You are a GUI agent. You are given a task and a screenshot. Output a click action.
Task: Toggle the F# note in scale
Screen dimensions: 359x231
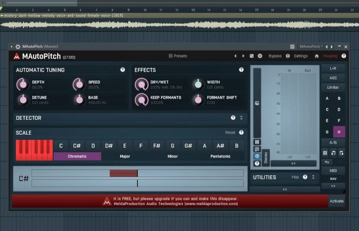tap(157, 146)
